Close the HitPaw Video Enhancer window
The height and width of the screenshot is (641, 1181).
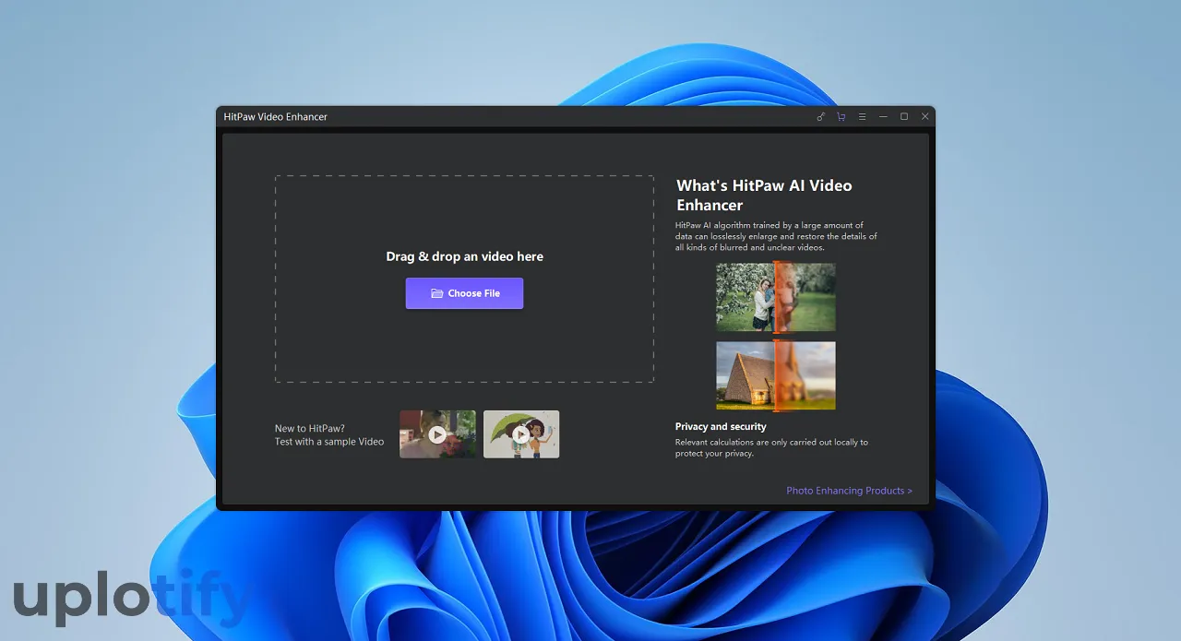925,117
